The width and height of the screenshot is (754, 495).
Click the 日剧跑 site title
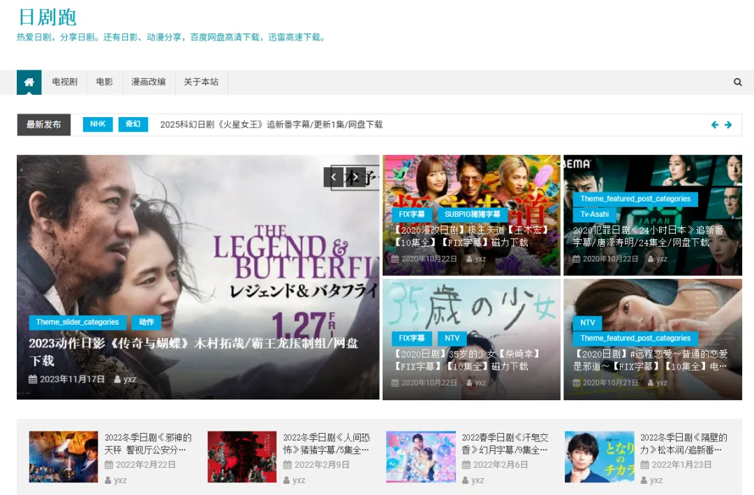click(x=47, y=17)
